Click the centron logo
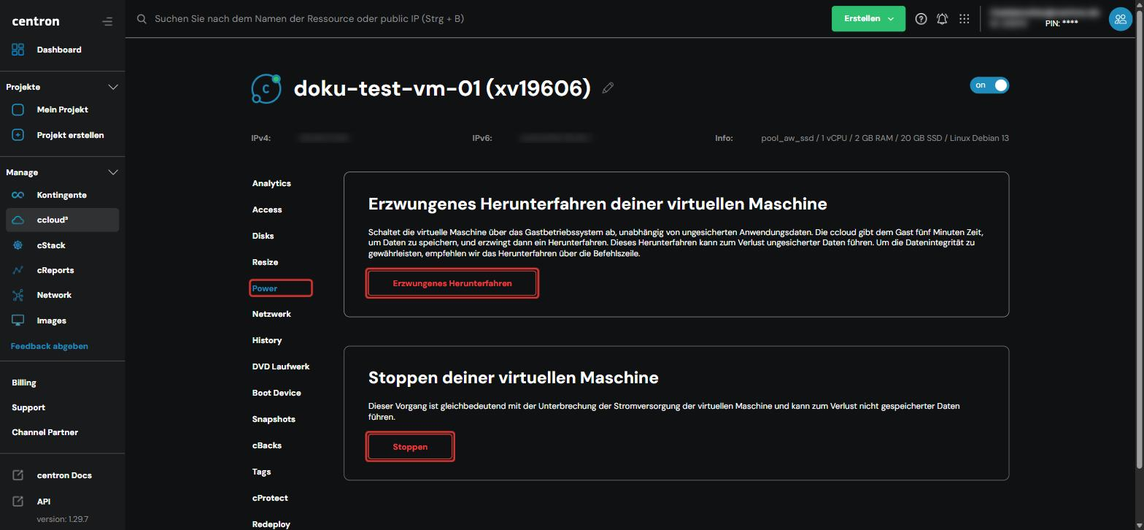 point(36,21)
